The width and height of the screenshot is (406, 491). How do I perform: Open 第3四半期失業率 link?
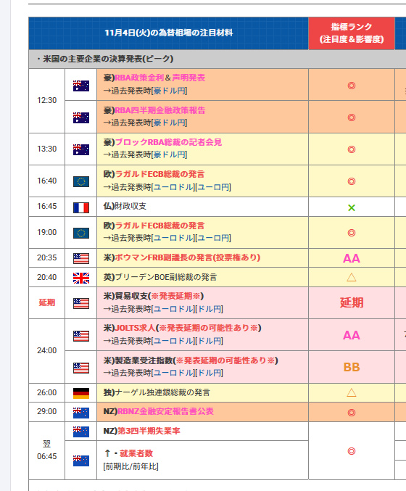(149, 431)
